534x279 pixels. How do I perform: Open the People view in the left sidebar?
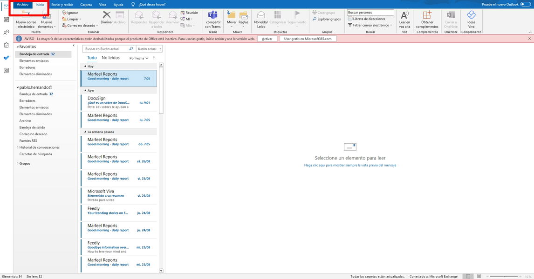pyautogui.click(x=6, y=33)
